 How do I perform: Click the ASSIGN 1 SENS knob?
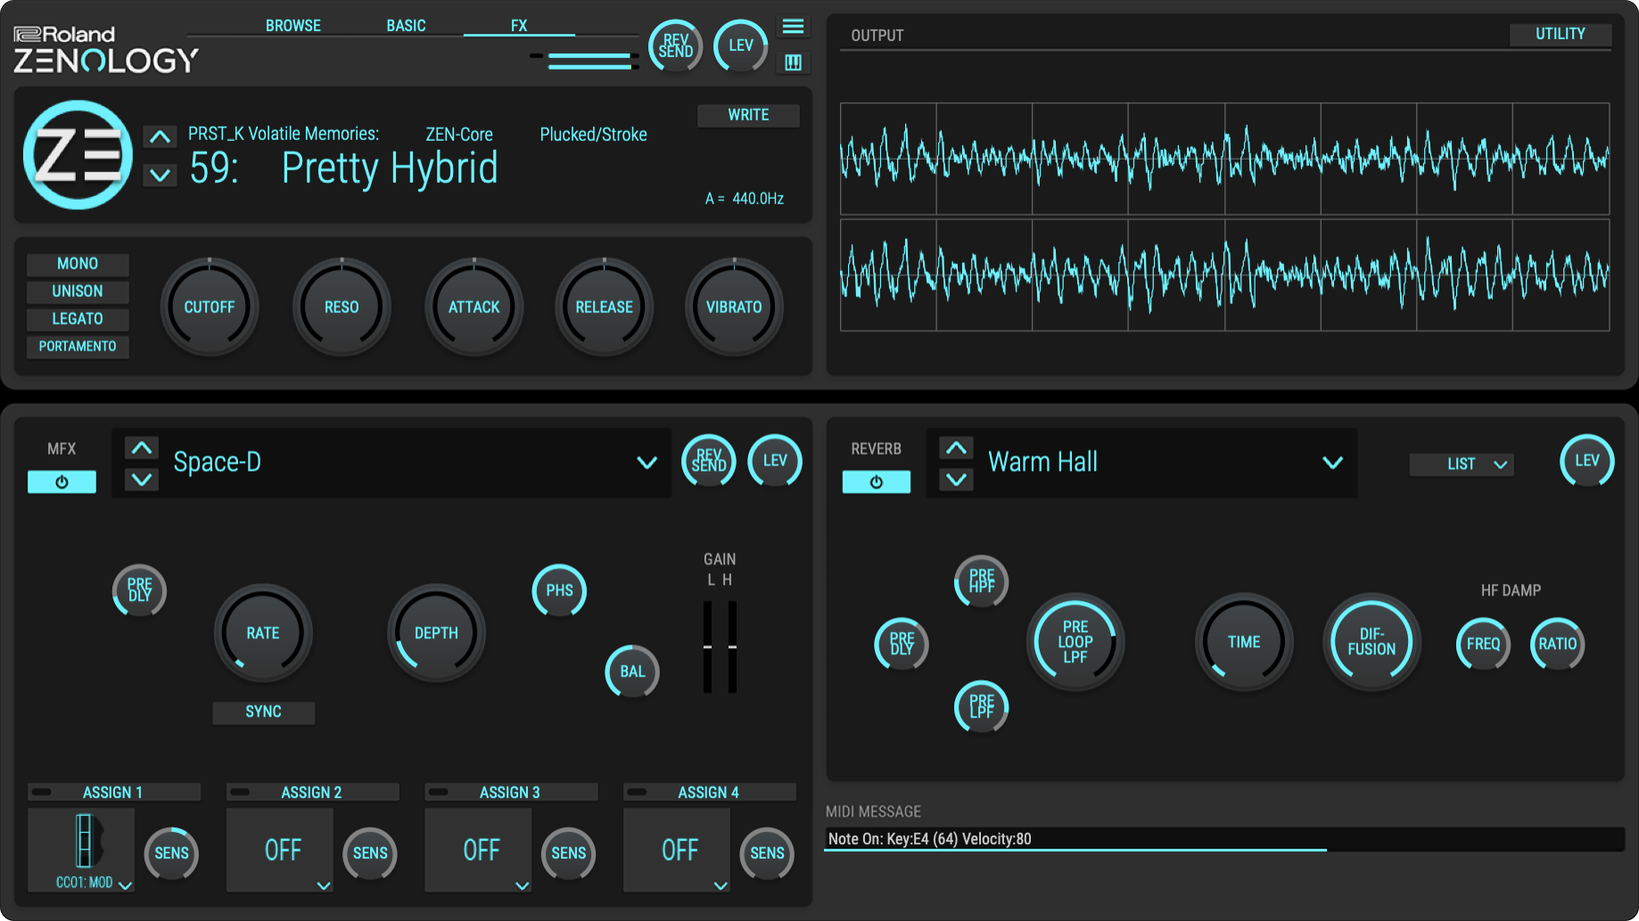171,853
